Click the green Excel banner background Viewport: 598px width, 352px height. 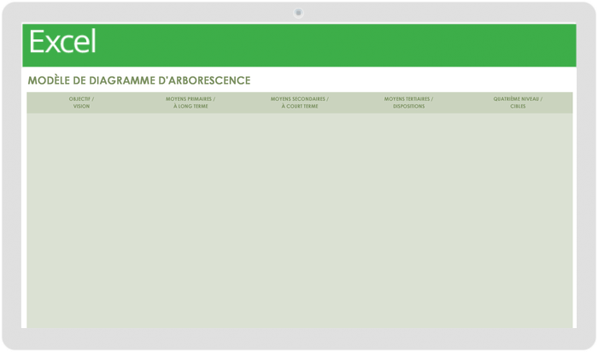[336, 45]
